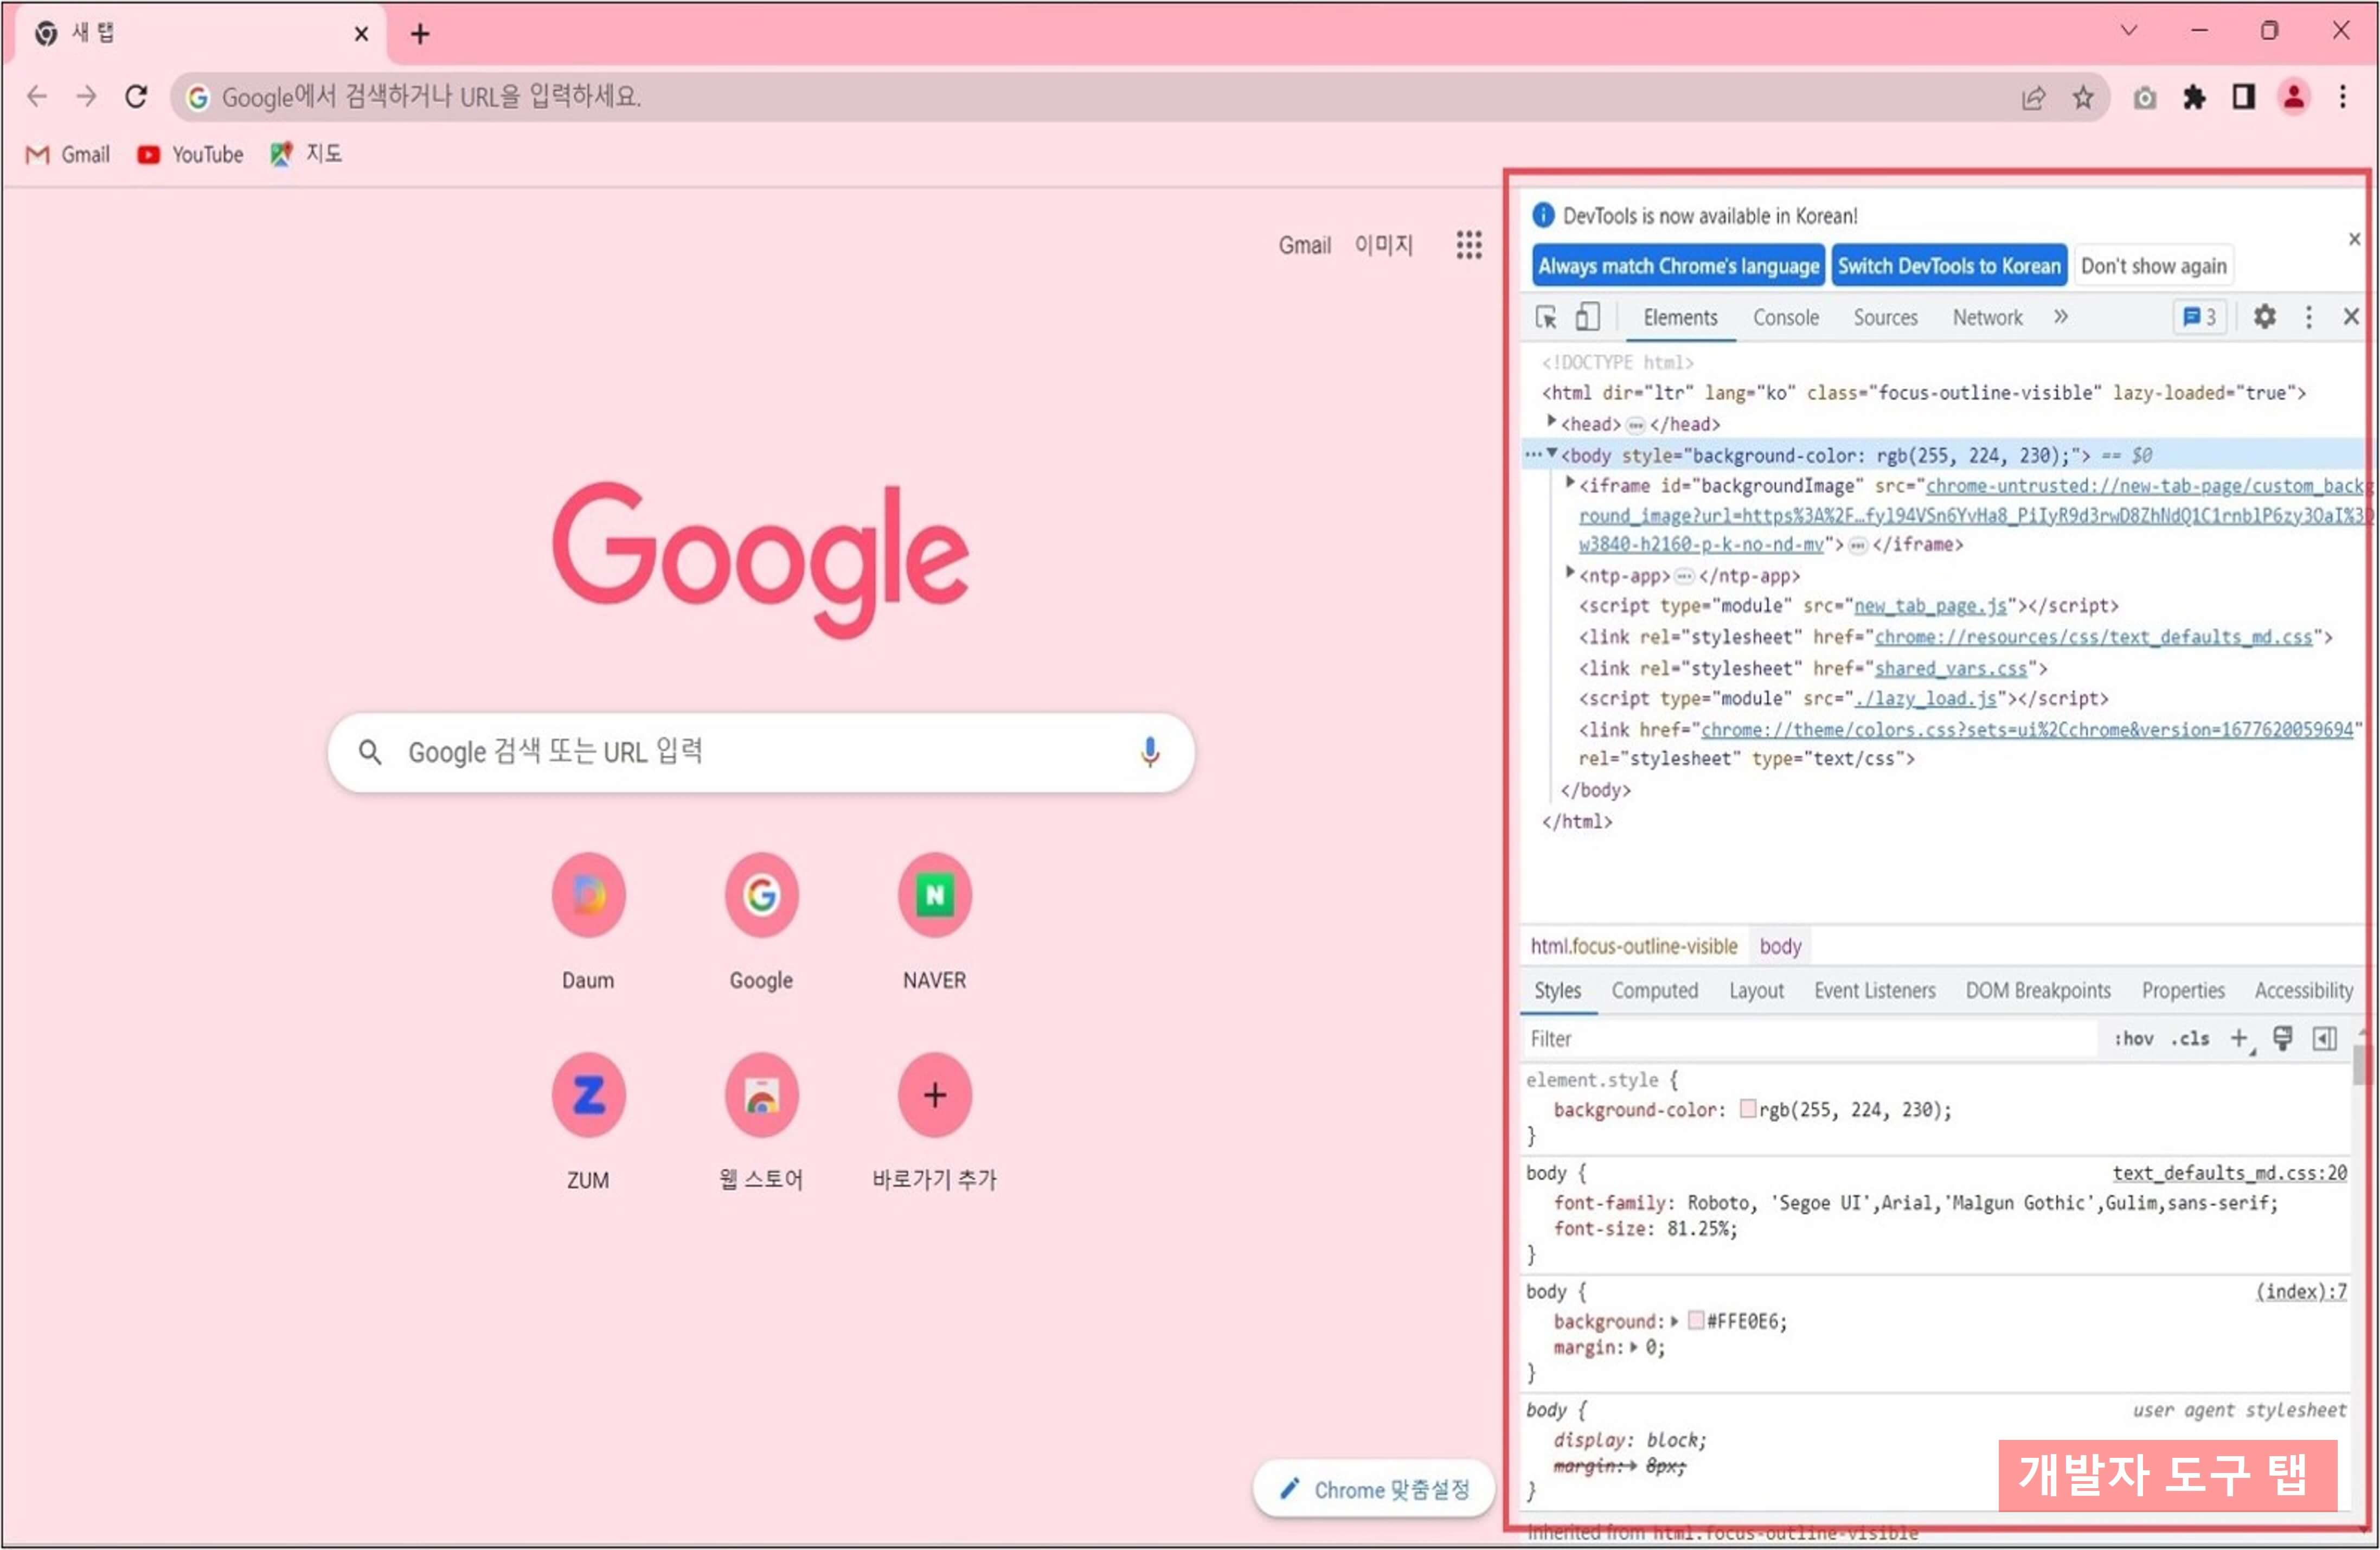Click the voice search microphone
This screenshot has width=2380, height=1550.
pyautogui.click(x=1149, y=752)
